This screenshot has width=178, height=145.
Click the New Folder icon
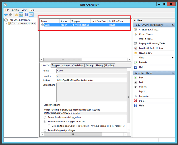[x=136, y=53]
